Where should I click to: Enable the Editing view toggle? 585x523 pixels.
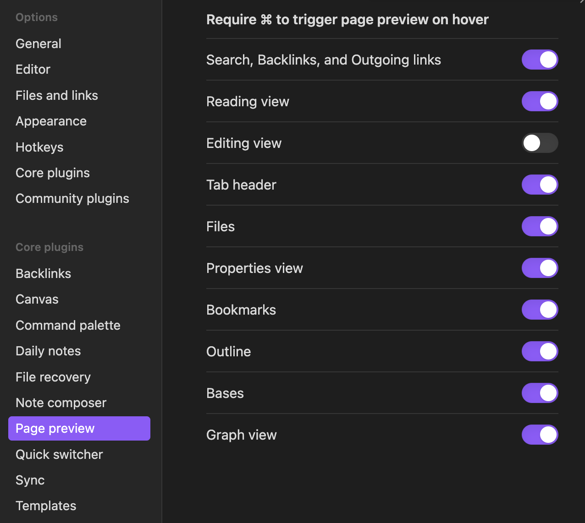tap(540, 143)
